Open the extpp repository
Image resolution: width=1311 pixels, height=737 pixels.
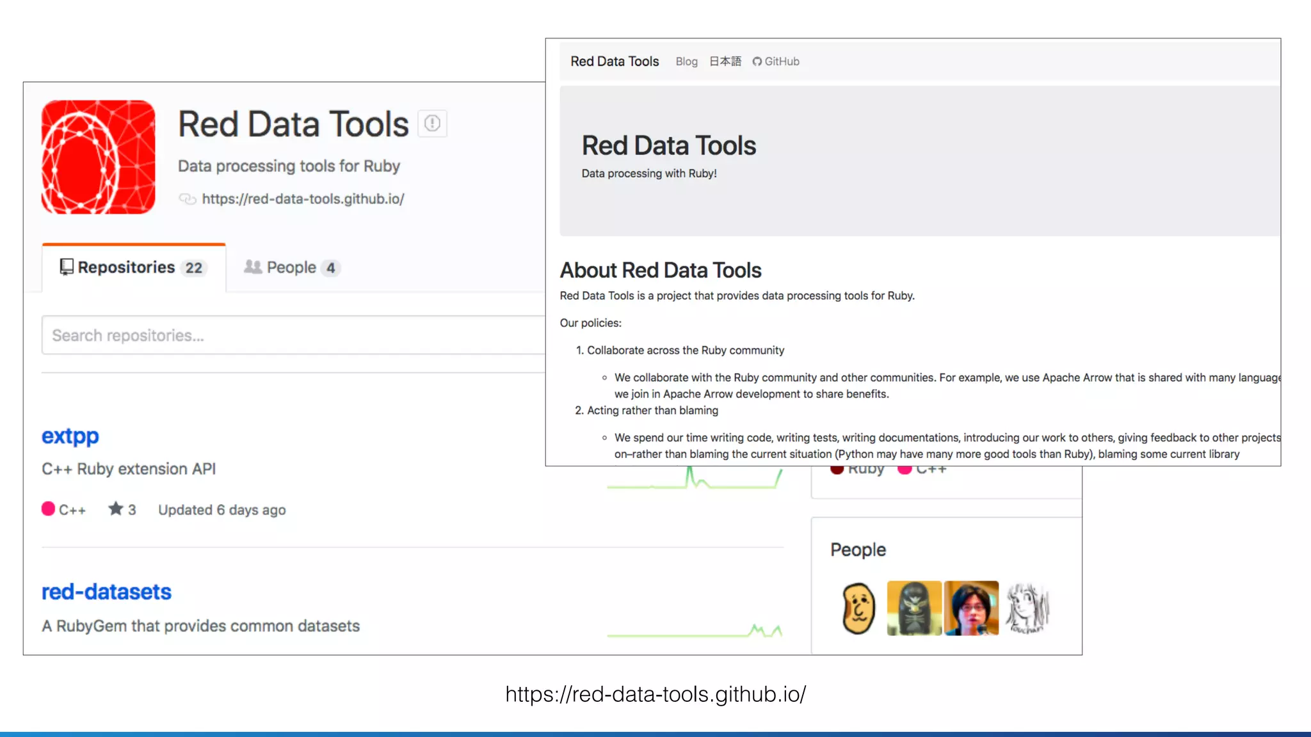[70, 436]
